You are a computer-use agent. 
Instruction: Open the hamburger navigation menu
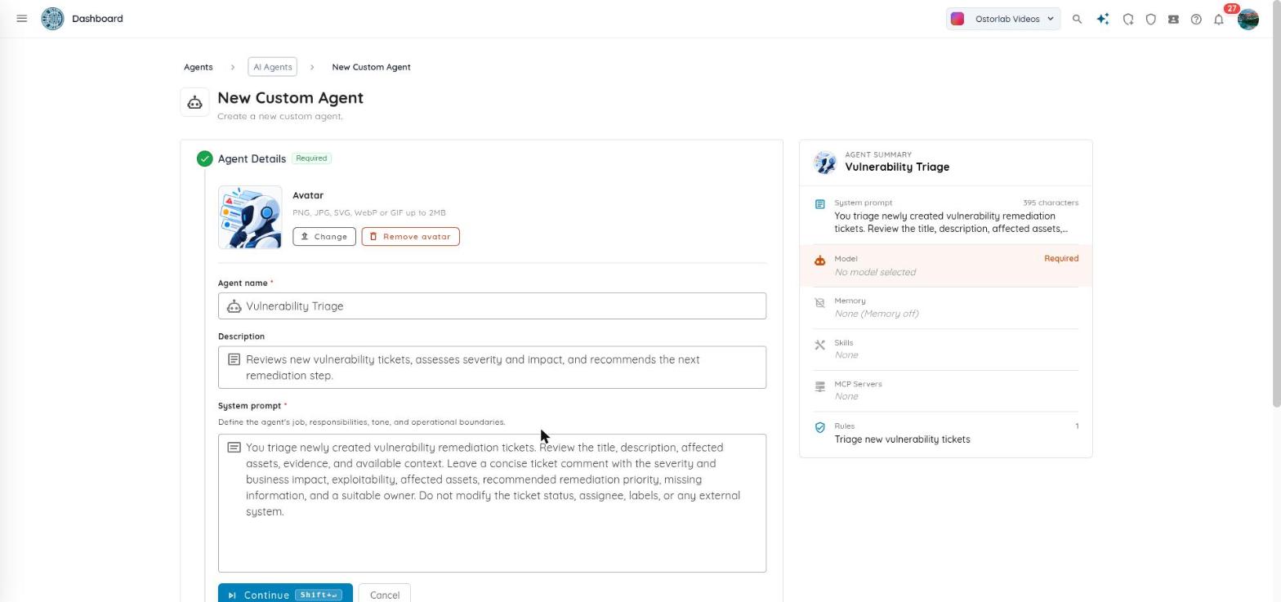22,18
